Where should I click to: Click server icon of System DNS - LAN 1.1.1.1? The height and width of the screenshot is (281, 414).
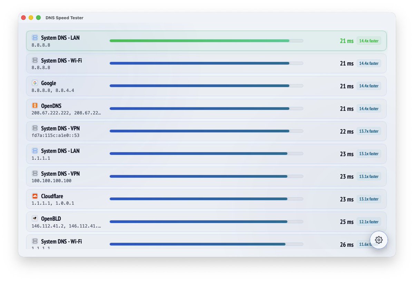tap(35, 151)
